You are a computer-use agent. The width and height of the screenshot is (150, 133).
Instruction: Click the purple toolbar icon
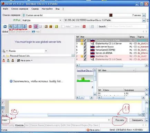pos(36,27)
